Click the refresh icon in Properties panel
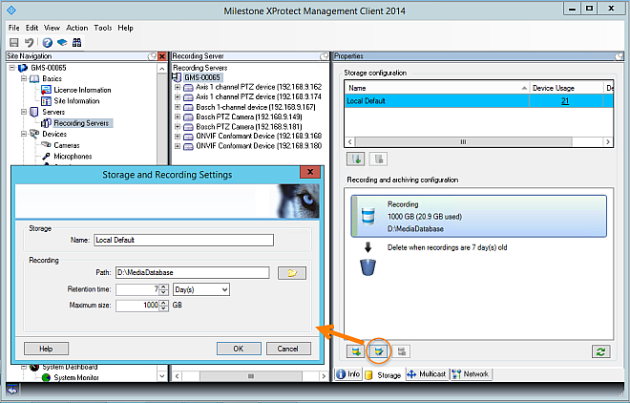Screen dimensions: 630x403 [599, 351]
